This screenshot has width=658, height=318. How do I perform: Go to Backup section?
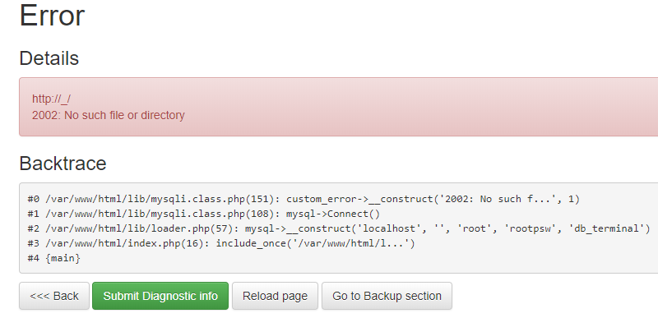click(x=387, y=296)
